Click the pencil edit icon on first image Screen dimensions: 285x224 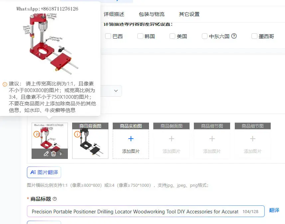(x=46, y=154)
